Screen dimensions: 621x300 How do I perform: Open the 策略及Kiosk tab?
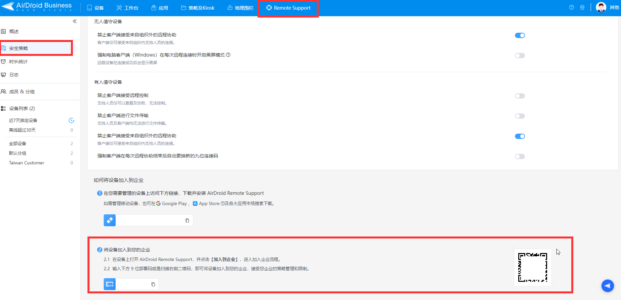point(198,8)
